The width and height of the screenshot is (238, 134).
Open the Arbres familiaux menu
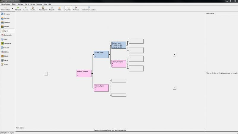click(x=6, y=4)
